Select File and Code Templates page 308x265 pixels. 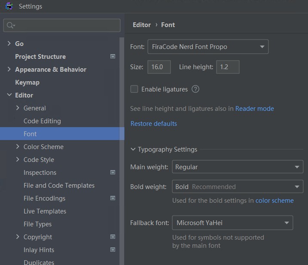point(59,186)
